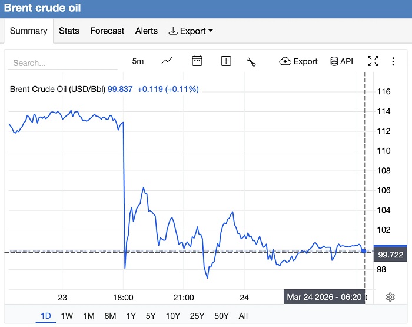Open the chart type line icon
The image size is (412, 327).
pyautogui.click(x=167, y=61)
